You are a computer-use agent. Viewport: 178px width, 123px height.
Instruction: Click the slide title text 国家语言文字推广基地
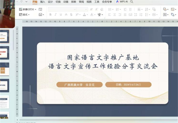pyautogui.click(x=102, y=57)
